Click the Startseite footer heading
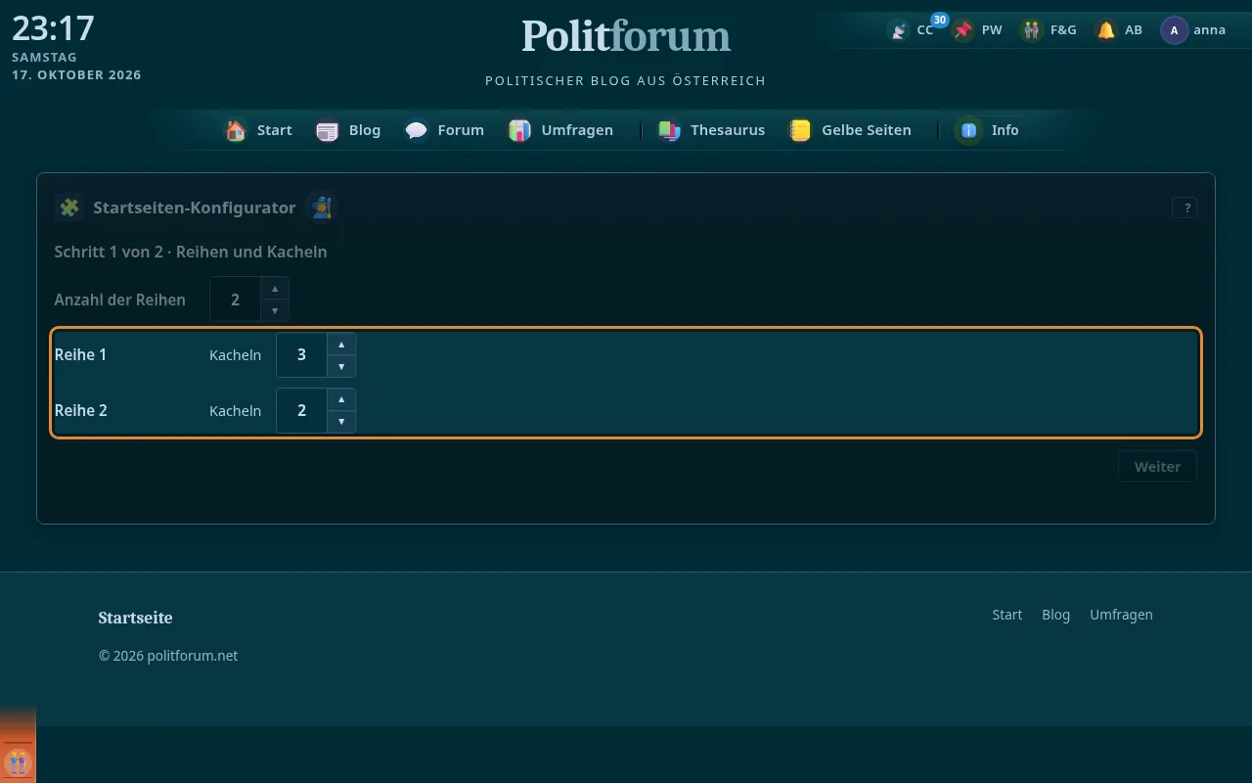 pos(135,618)
